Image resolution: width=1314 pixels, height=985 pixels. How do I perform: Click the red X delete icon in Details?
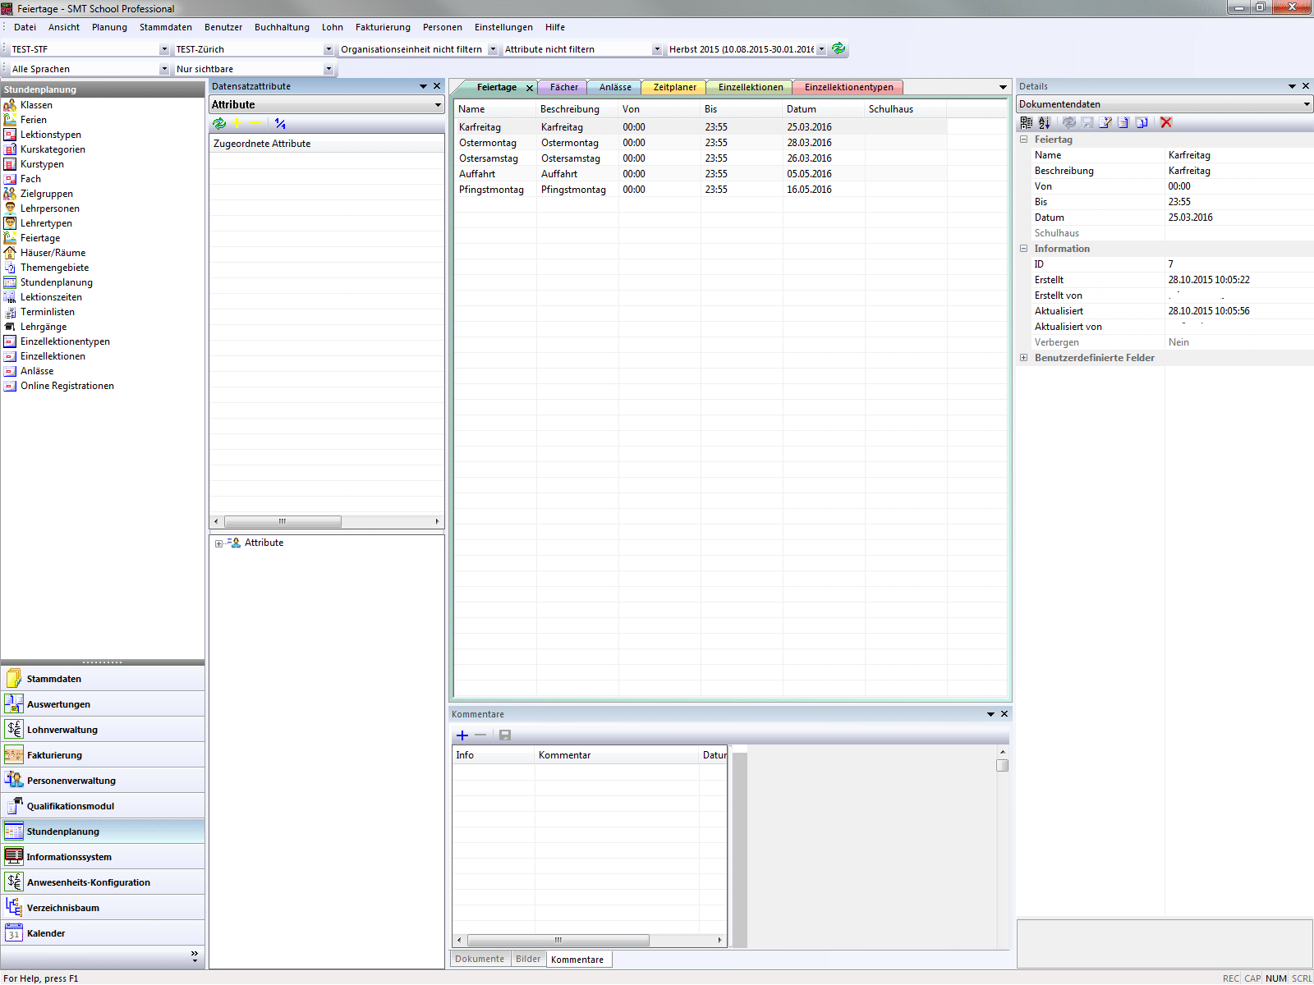click(1165, 122)
